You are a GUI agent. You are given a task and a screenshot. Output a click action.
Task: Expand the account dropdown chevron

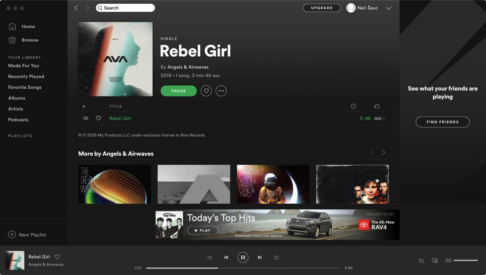[x=389, y=8]
